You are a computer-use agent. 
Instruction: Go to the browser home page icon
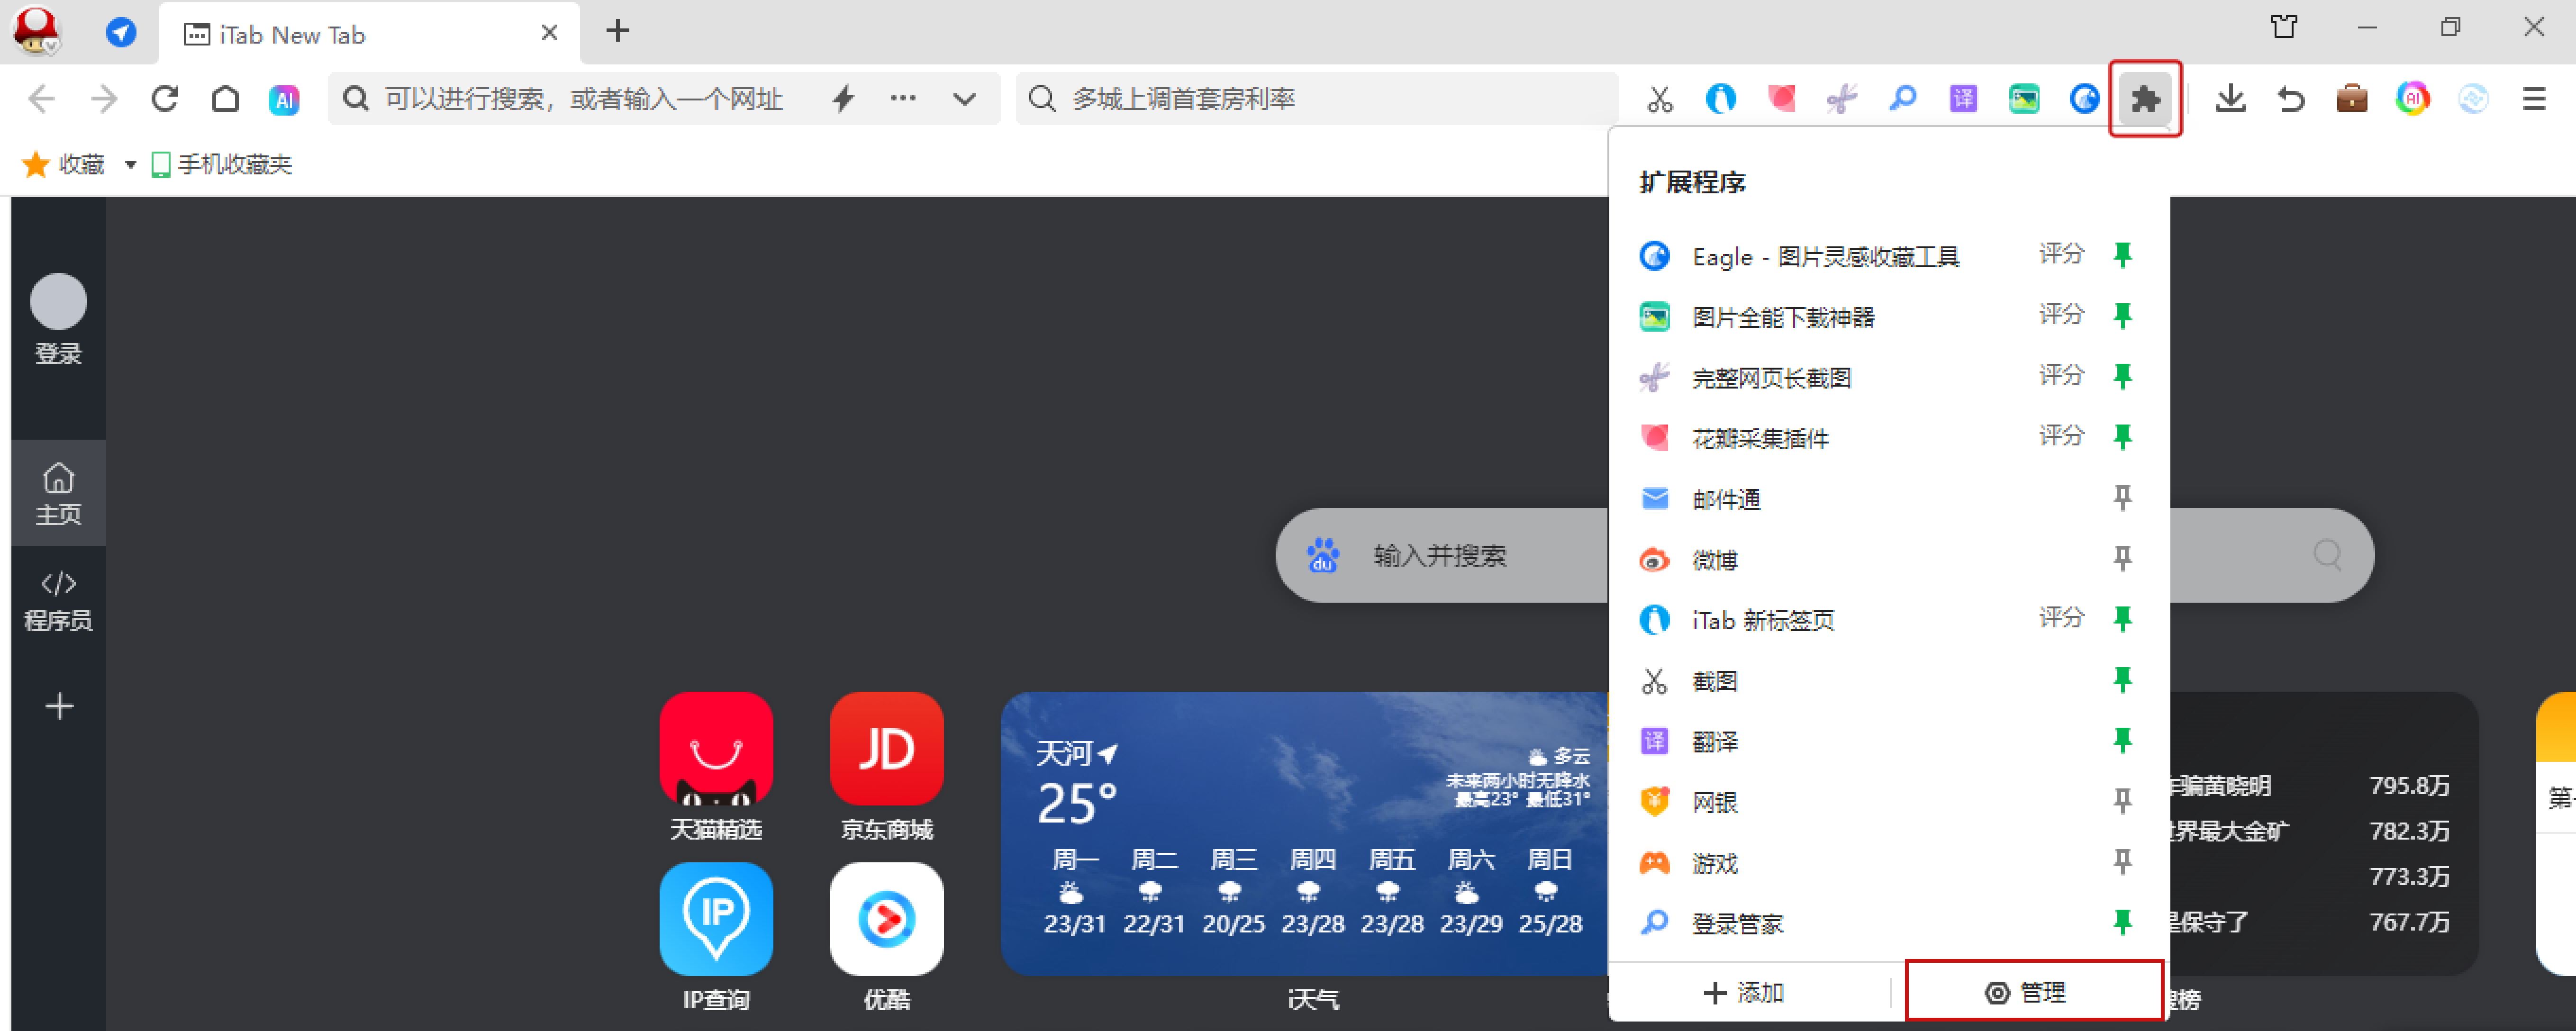pos(226,98)
